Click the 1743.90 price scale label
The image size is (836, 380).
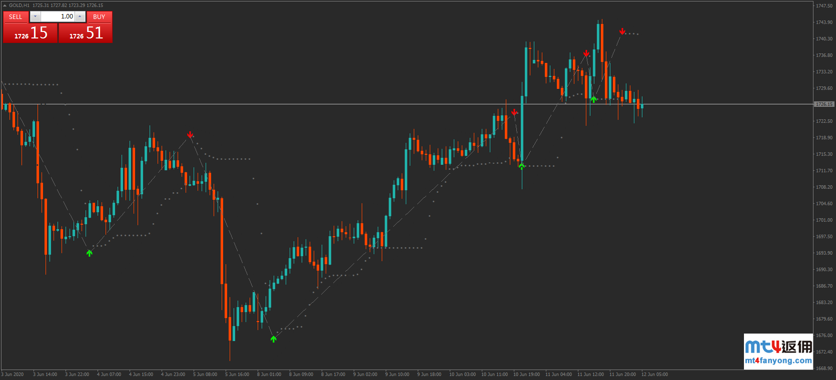[824, 22]
